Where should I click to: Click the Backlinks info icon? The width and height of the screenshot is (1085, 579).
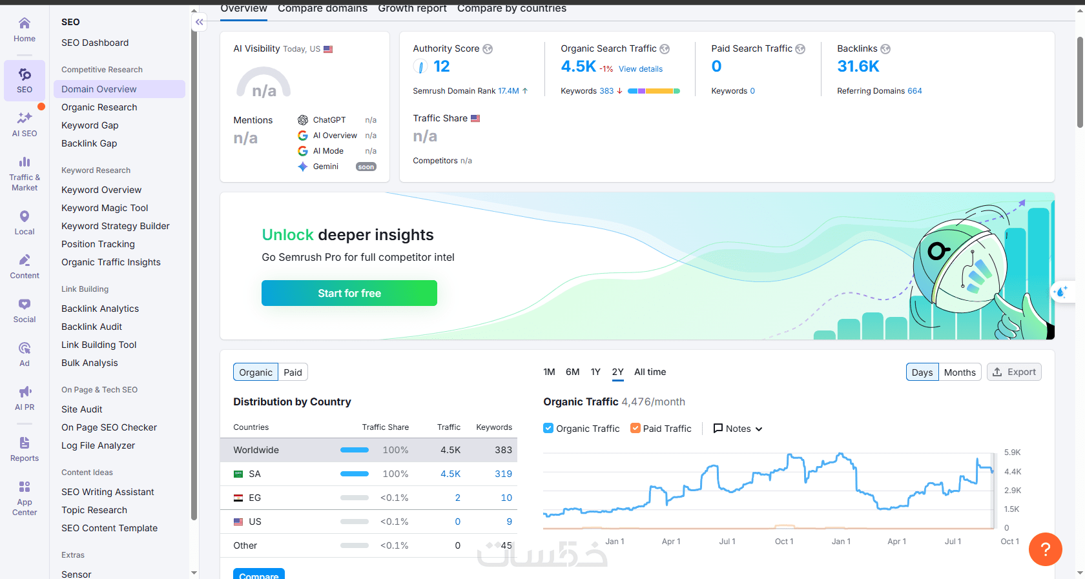(x=885, y=49)
